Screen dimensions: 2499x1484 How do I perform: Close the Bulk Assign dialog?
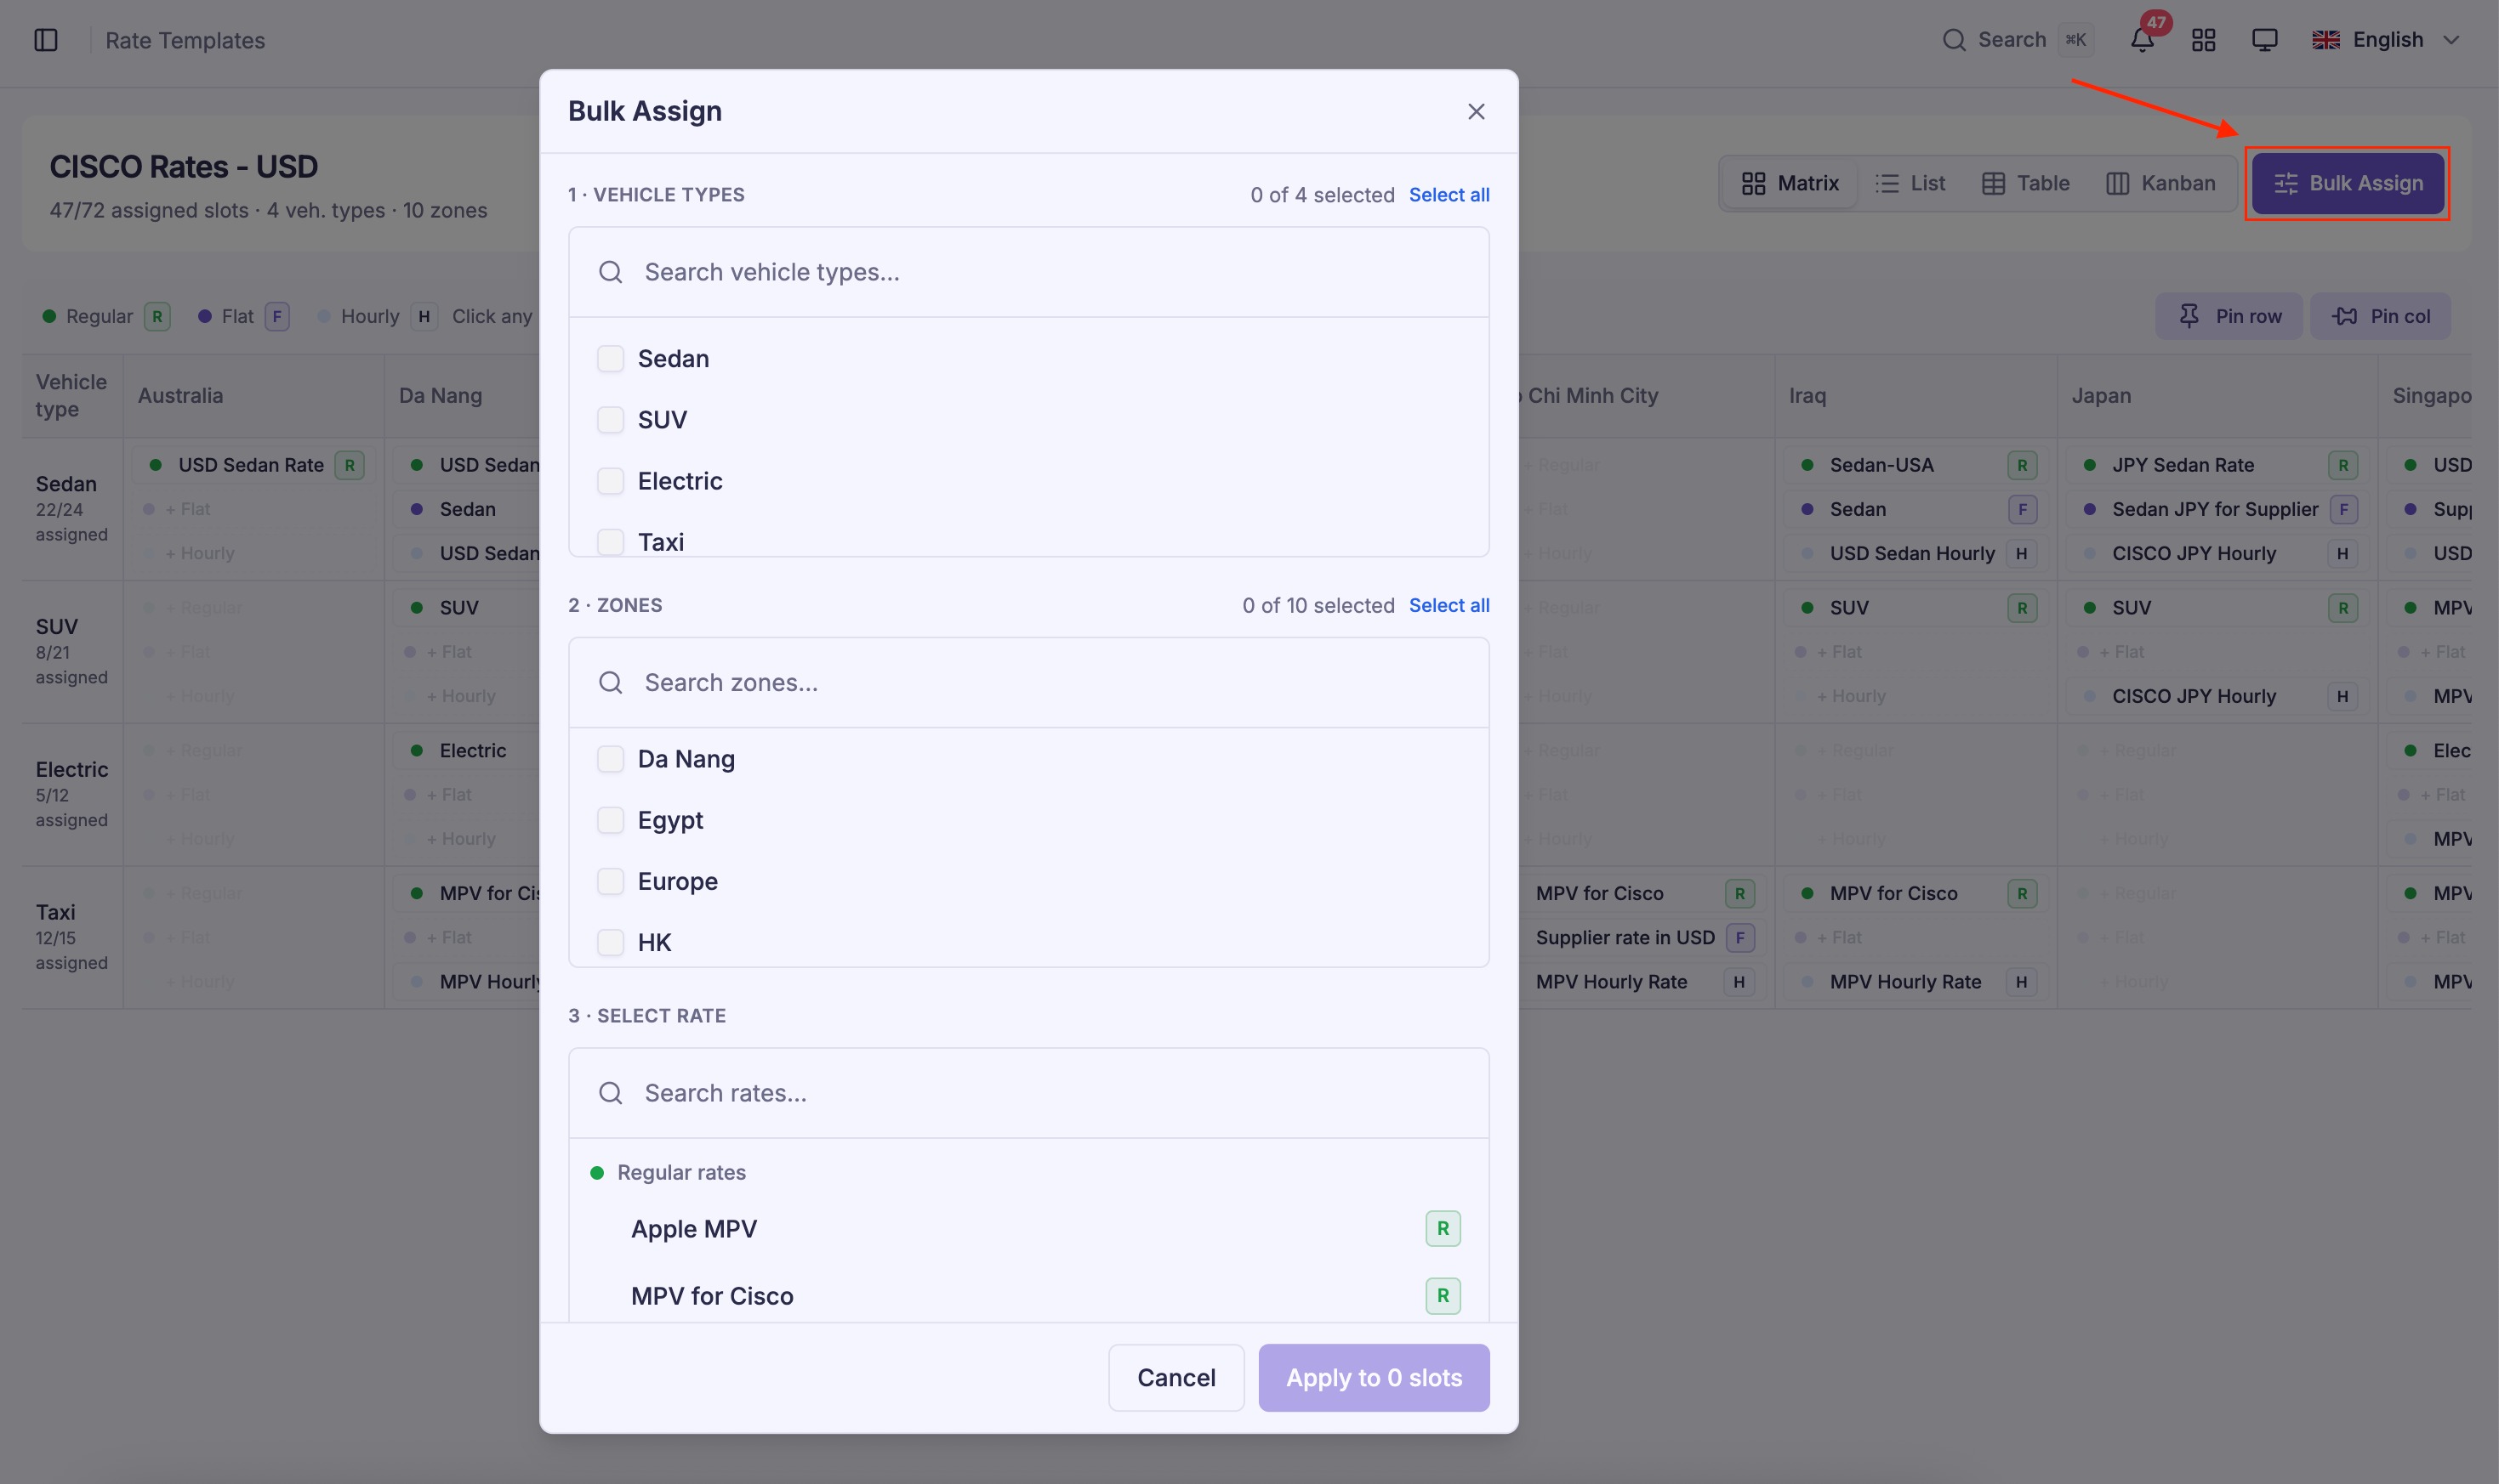(1477, 111)
